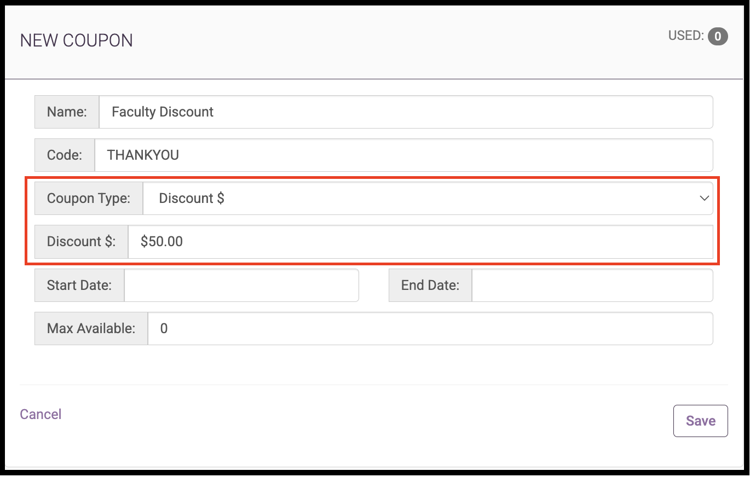The height and width of the screenshot is (477, 750).
Task: Click the Cancel link
Action: (41, 414)
